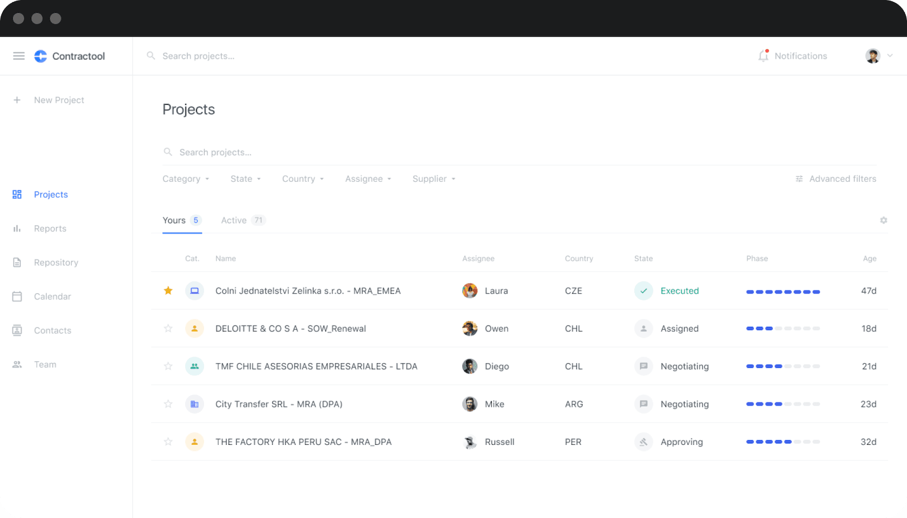Click the Executed state label
Screen dimensions: 907x518
point(679,291)
